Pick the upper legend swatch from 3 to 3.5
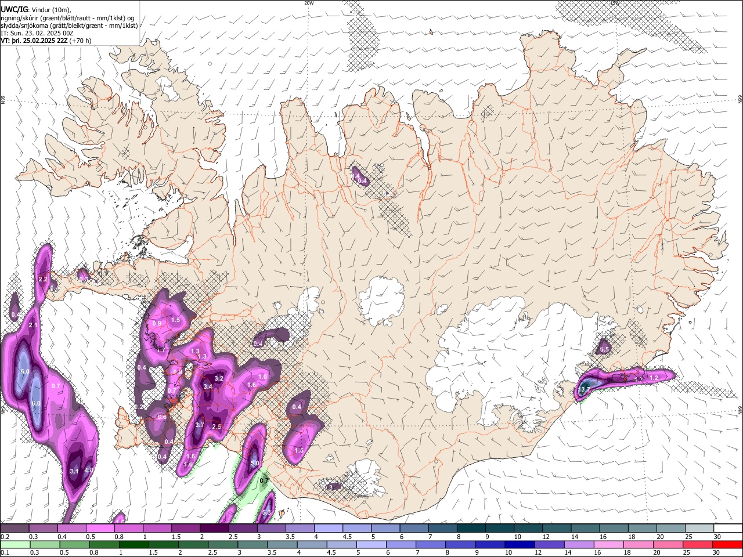The width and height of the screenshot is (743, 557). [272, 529]
